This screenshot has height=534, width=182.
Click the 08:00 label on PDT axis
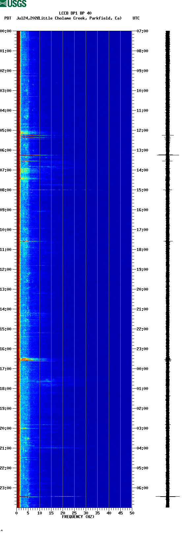6,190
